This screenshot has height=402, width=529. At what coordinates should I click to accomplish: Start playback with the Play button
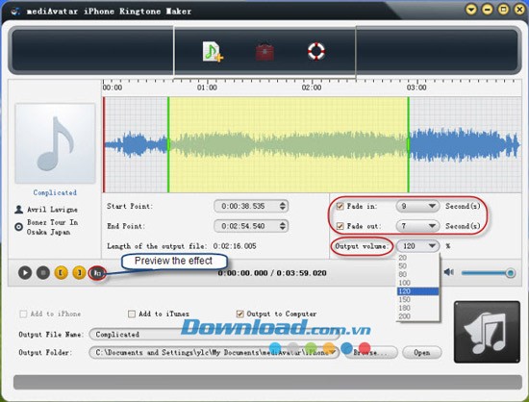tap(25, 272)
